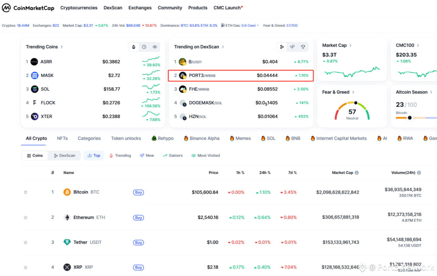The image size is (437, 276).
Task: Click Buy button for Tether
Action: (x=139, y=243)
